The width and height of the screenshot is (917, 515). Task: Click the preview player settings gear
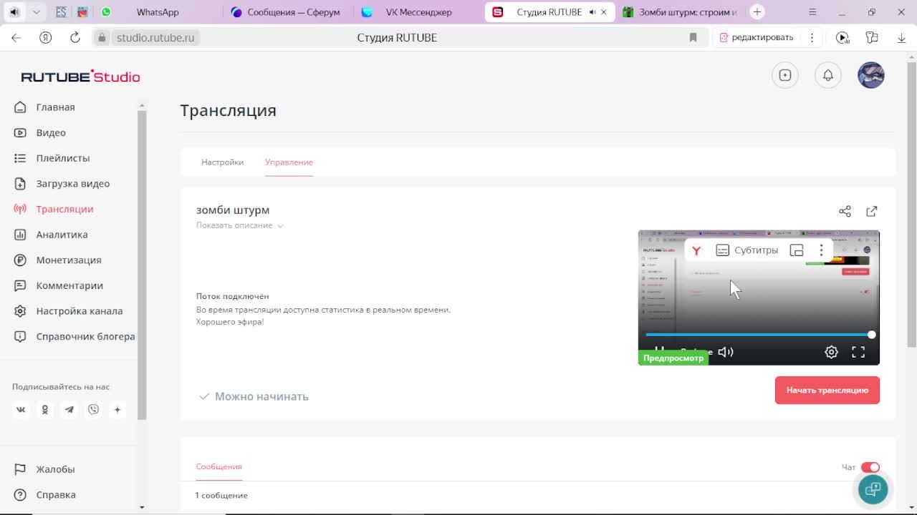point(831,352)
